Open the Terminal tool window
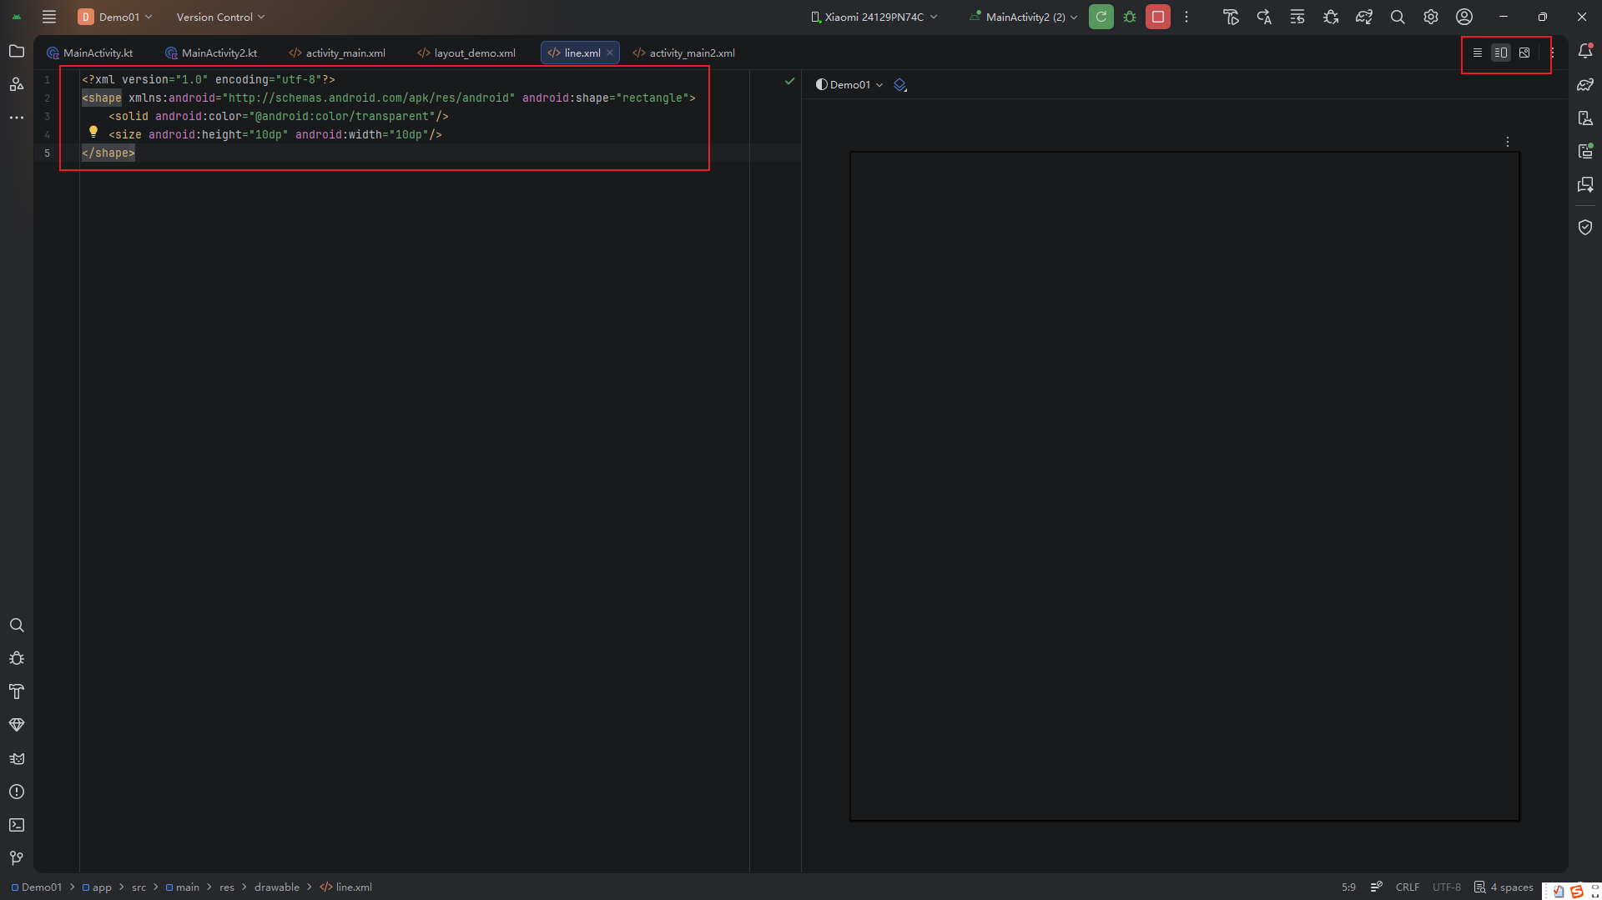 (x=17, y=825)
